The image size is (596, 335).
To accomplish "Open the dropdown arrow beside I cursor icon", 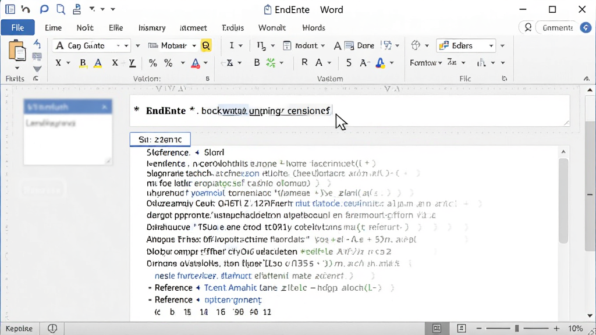I will (x=240, y=45).
